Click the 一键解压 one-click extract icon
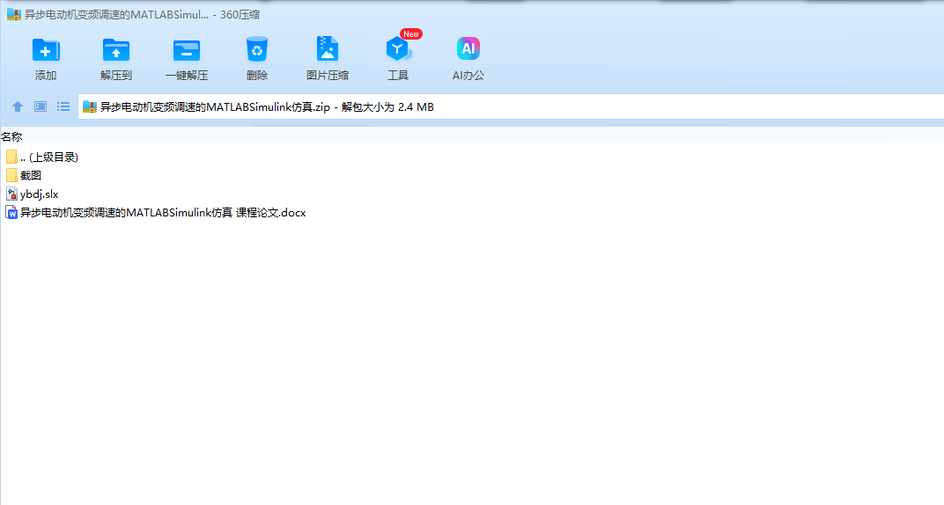The height and width of the screenshot is (505, 944). pos(187,50)
